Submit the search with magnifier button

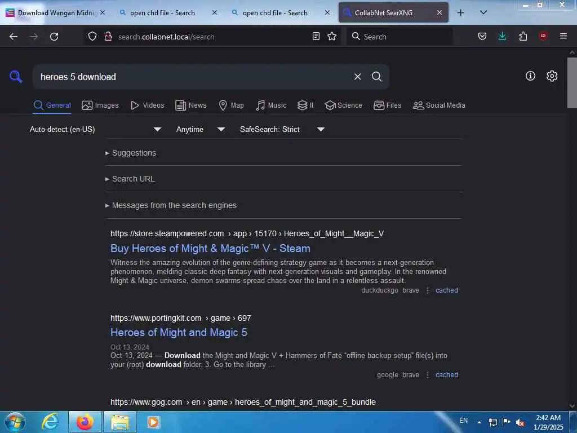coord(377,77)
